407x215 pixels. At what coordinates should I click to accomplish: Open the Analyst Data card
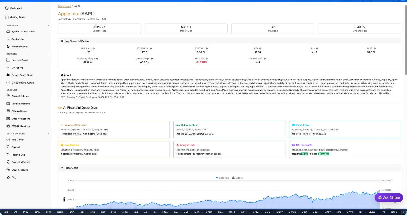coord(229,150)
